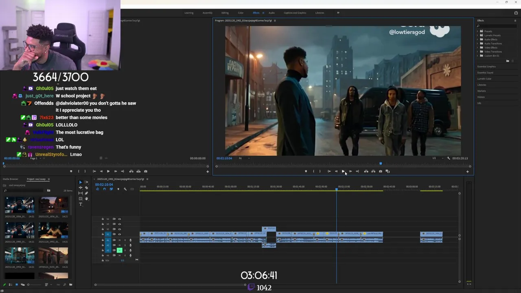This screenshot has height=293, width=521.
Task: Click Mark In in Program monitor
Action: pos(313,171)
